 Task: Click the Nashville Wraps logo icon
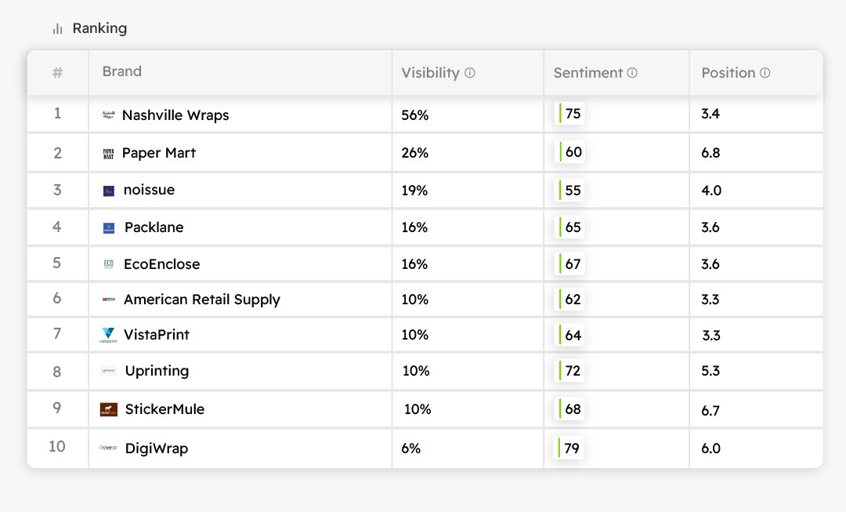pos(108,115)
